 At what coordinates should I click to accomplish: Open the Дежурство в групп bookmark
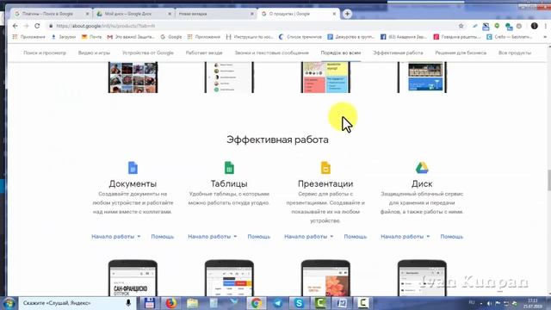click(x=350, y=36)
